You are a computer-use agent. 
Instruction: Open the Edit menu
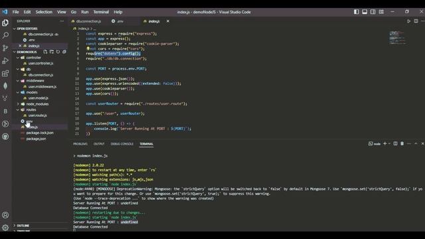point(27,12)
